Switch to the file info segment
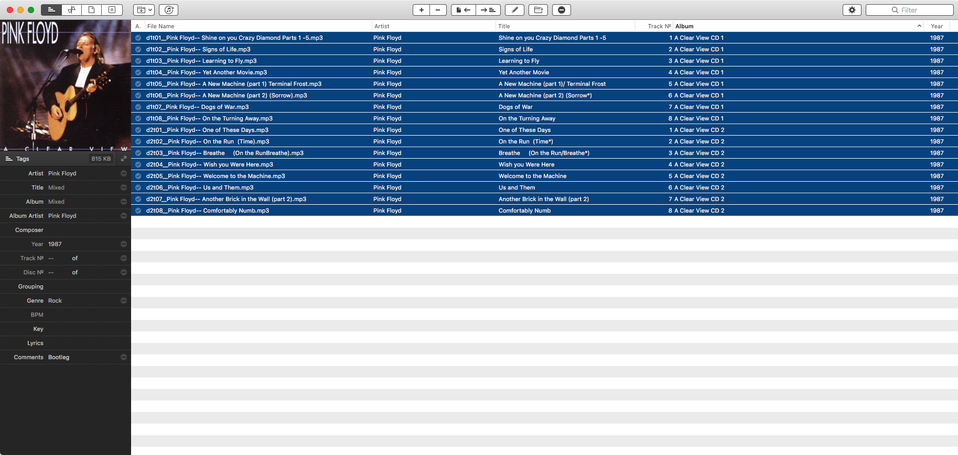The image size is (958, 455). tap(91, 10)
